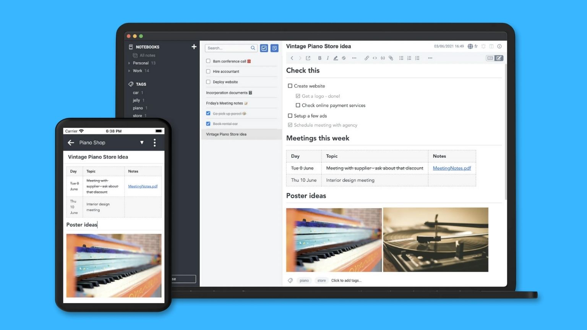Viewport: 587px width, 330px height.
Task: Open the three-dot menu on the phone
Action: pyautogui.click(x=154, y=142)
